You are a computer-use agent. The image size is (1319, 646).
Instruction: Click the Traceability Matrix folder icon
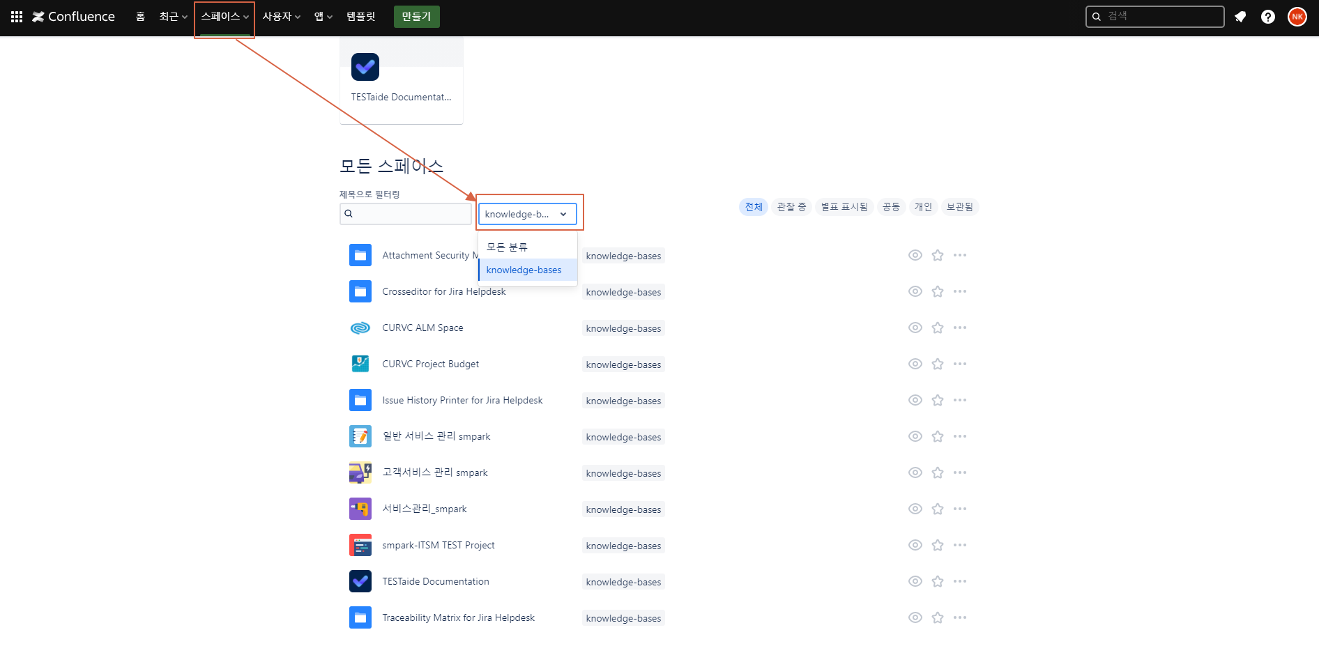360,617
